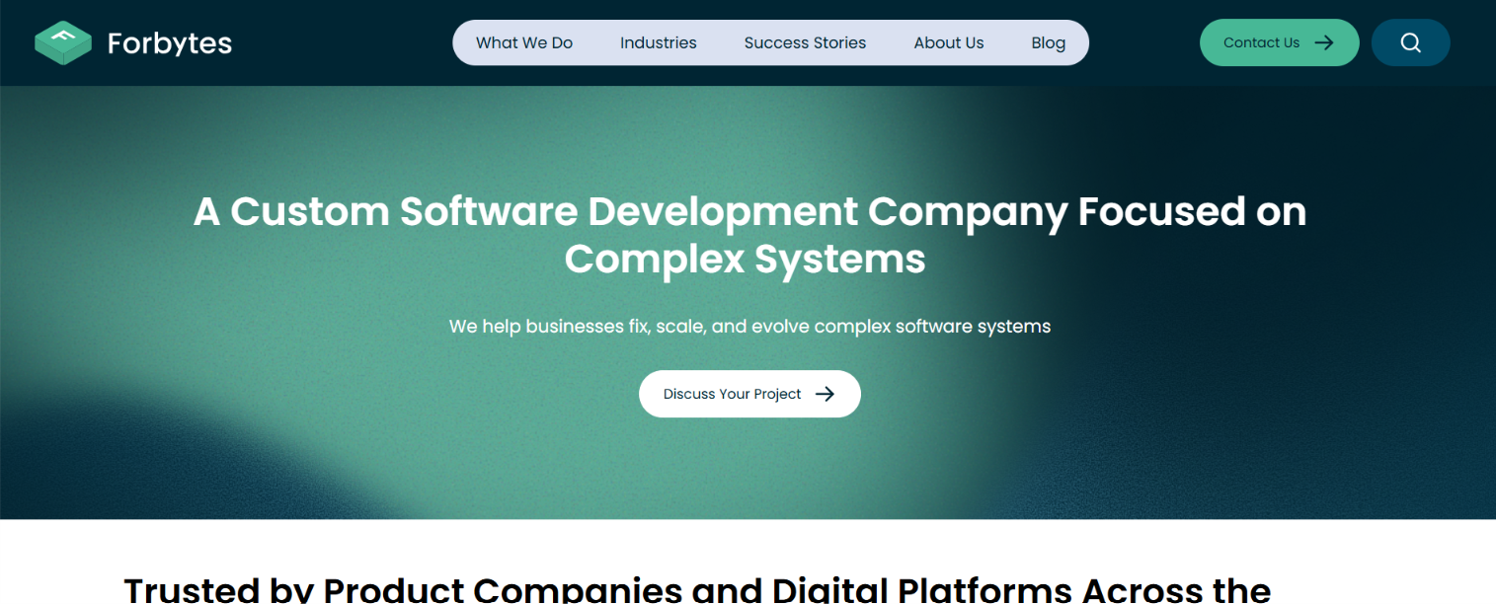Click the 'Trusted by Product Companies' heading
The width and height of the screenshot is (1496, 604).
[697, 589]
